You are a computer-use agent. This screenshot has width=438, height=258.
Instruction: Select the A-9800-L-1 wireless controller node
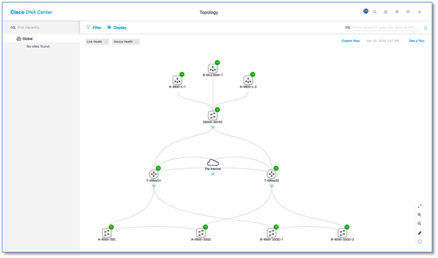pos(178,81)
